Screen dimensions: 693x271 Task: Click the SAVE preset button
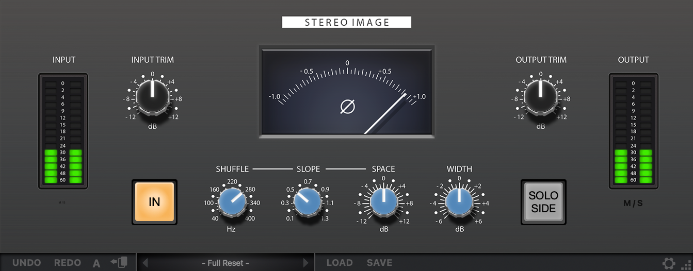(x=379, y=263)
